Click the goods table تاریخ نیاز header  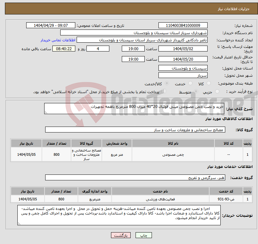tap(26, 143)
